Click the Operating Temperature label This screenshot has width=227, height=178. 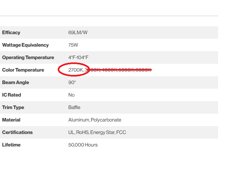coord(28,57)
